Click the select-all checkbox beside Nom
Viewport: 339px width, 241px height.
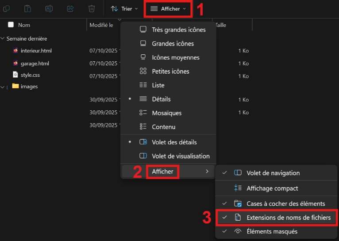coord(11,25)
